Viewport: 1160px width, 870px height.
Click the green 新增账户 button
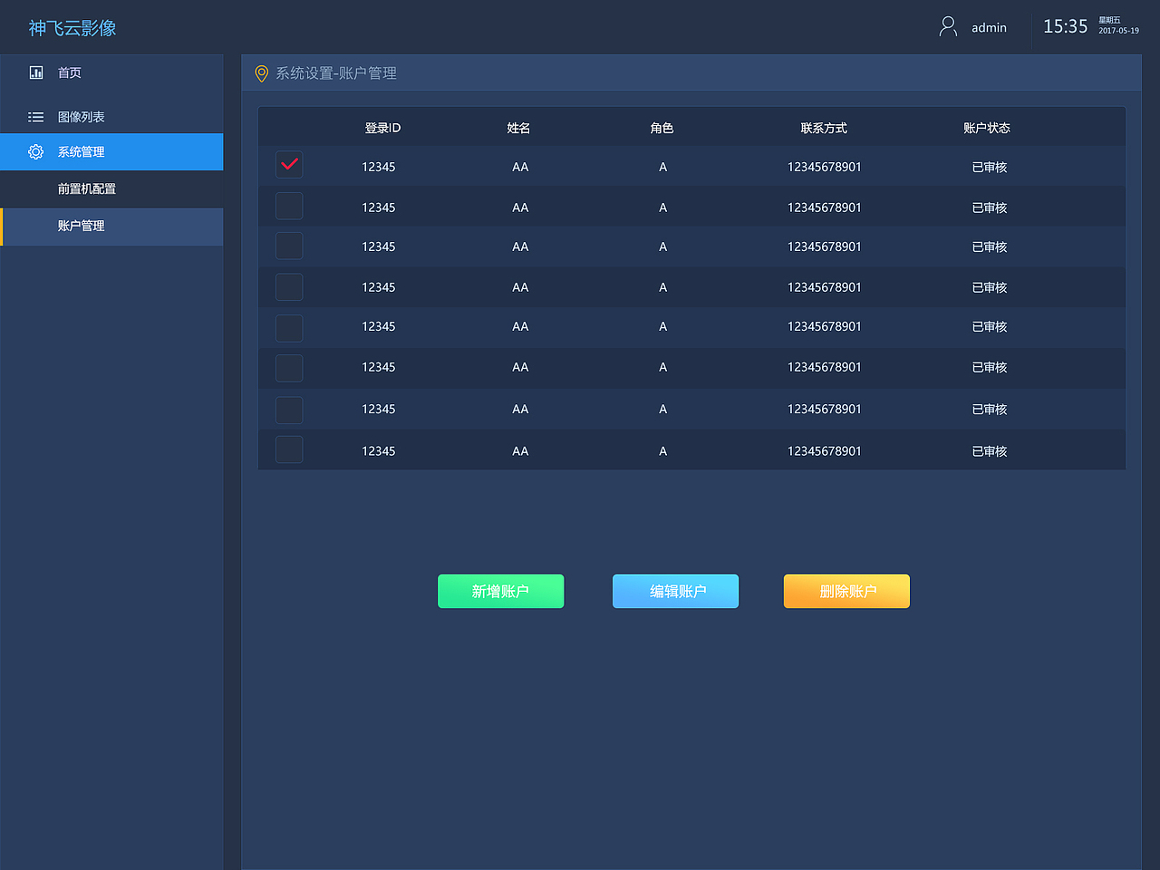coord(501,591)
